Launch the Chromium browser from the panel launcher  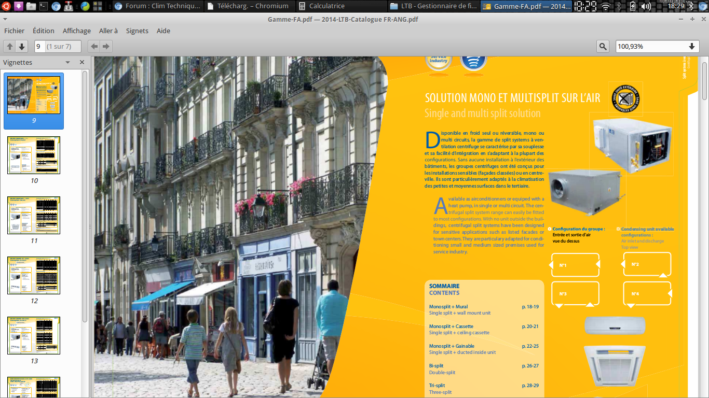(56, 6)
